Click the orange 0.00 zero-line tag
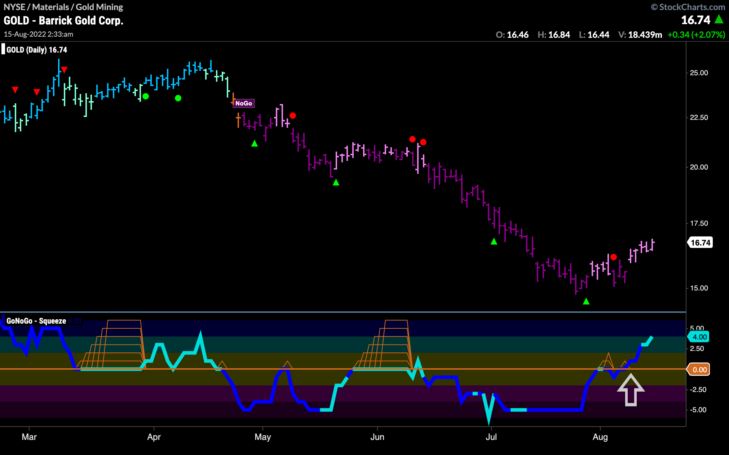 click(699, 370)
